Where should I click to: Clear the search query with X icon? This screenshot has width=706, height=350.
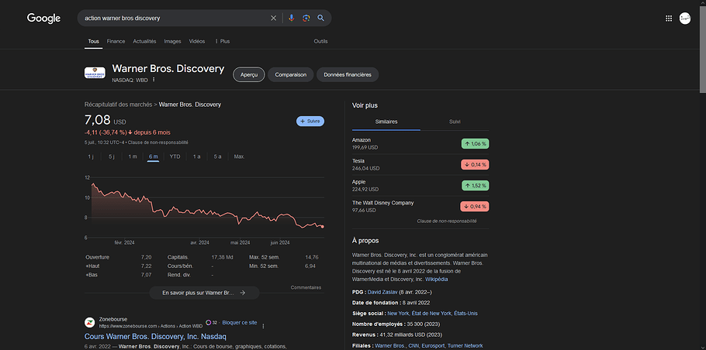[x=273, y=18]
